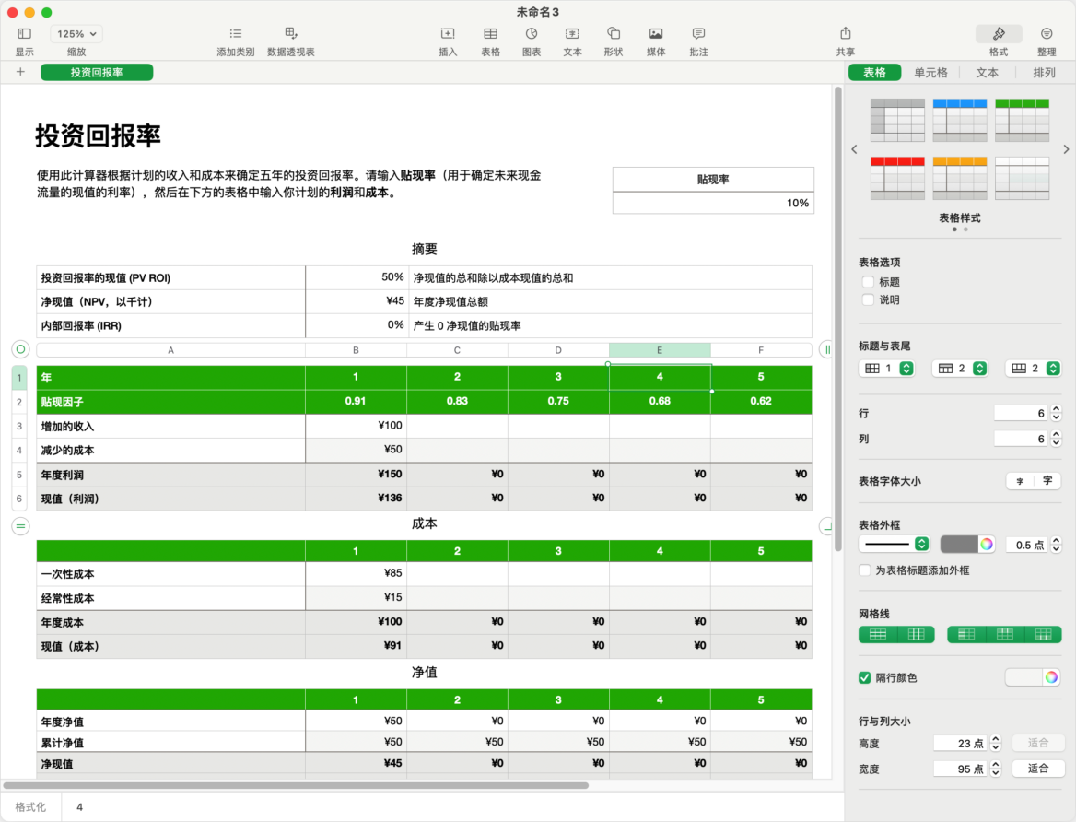
Task: Switch to the 排列 inspector tab
Action: pos(1044,73)
